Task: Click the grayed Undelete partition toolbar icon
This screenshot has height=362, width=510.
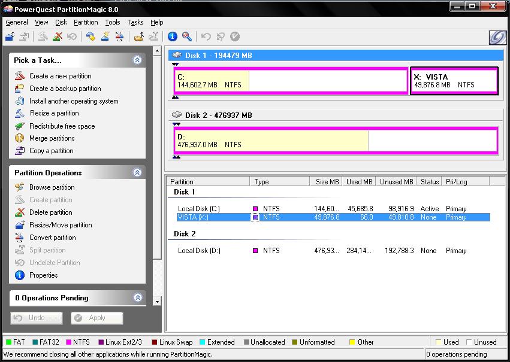Action: pos(71,36)
